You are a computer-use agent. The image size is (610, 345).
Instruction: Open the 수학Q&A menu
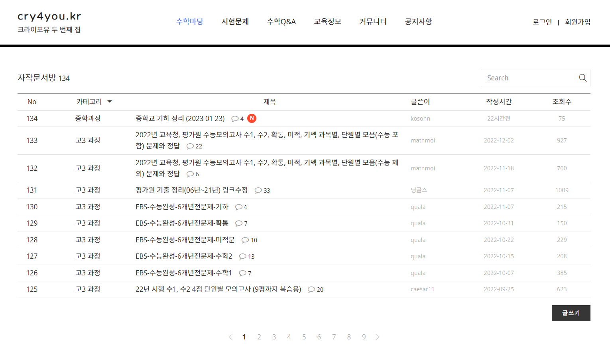[281, 21]
